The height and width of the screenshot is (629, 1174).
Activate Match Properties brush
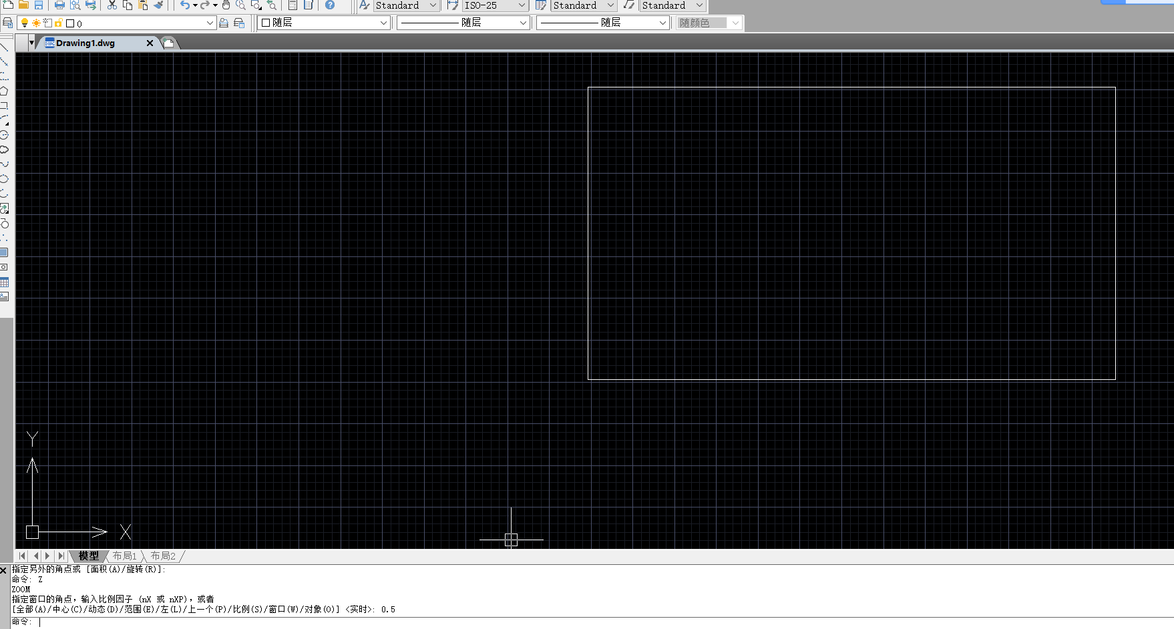click(x=158, y=5)
